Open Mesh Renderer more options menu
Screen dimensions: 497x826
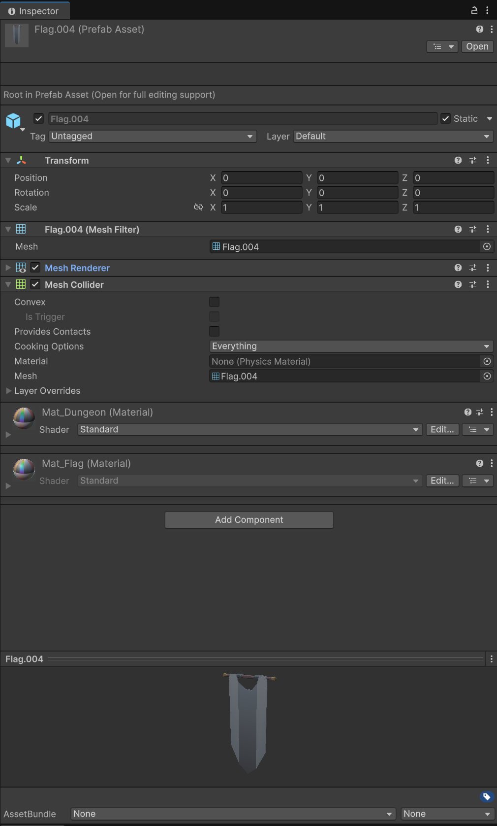pyautogui.click(x=487, y=268)
